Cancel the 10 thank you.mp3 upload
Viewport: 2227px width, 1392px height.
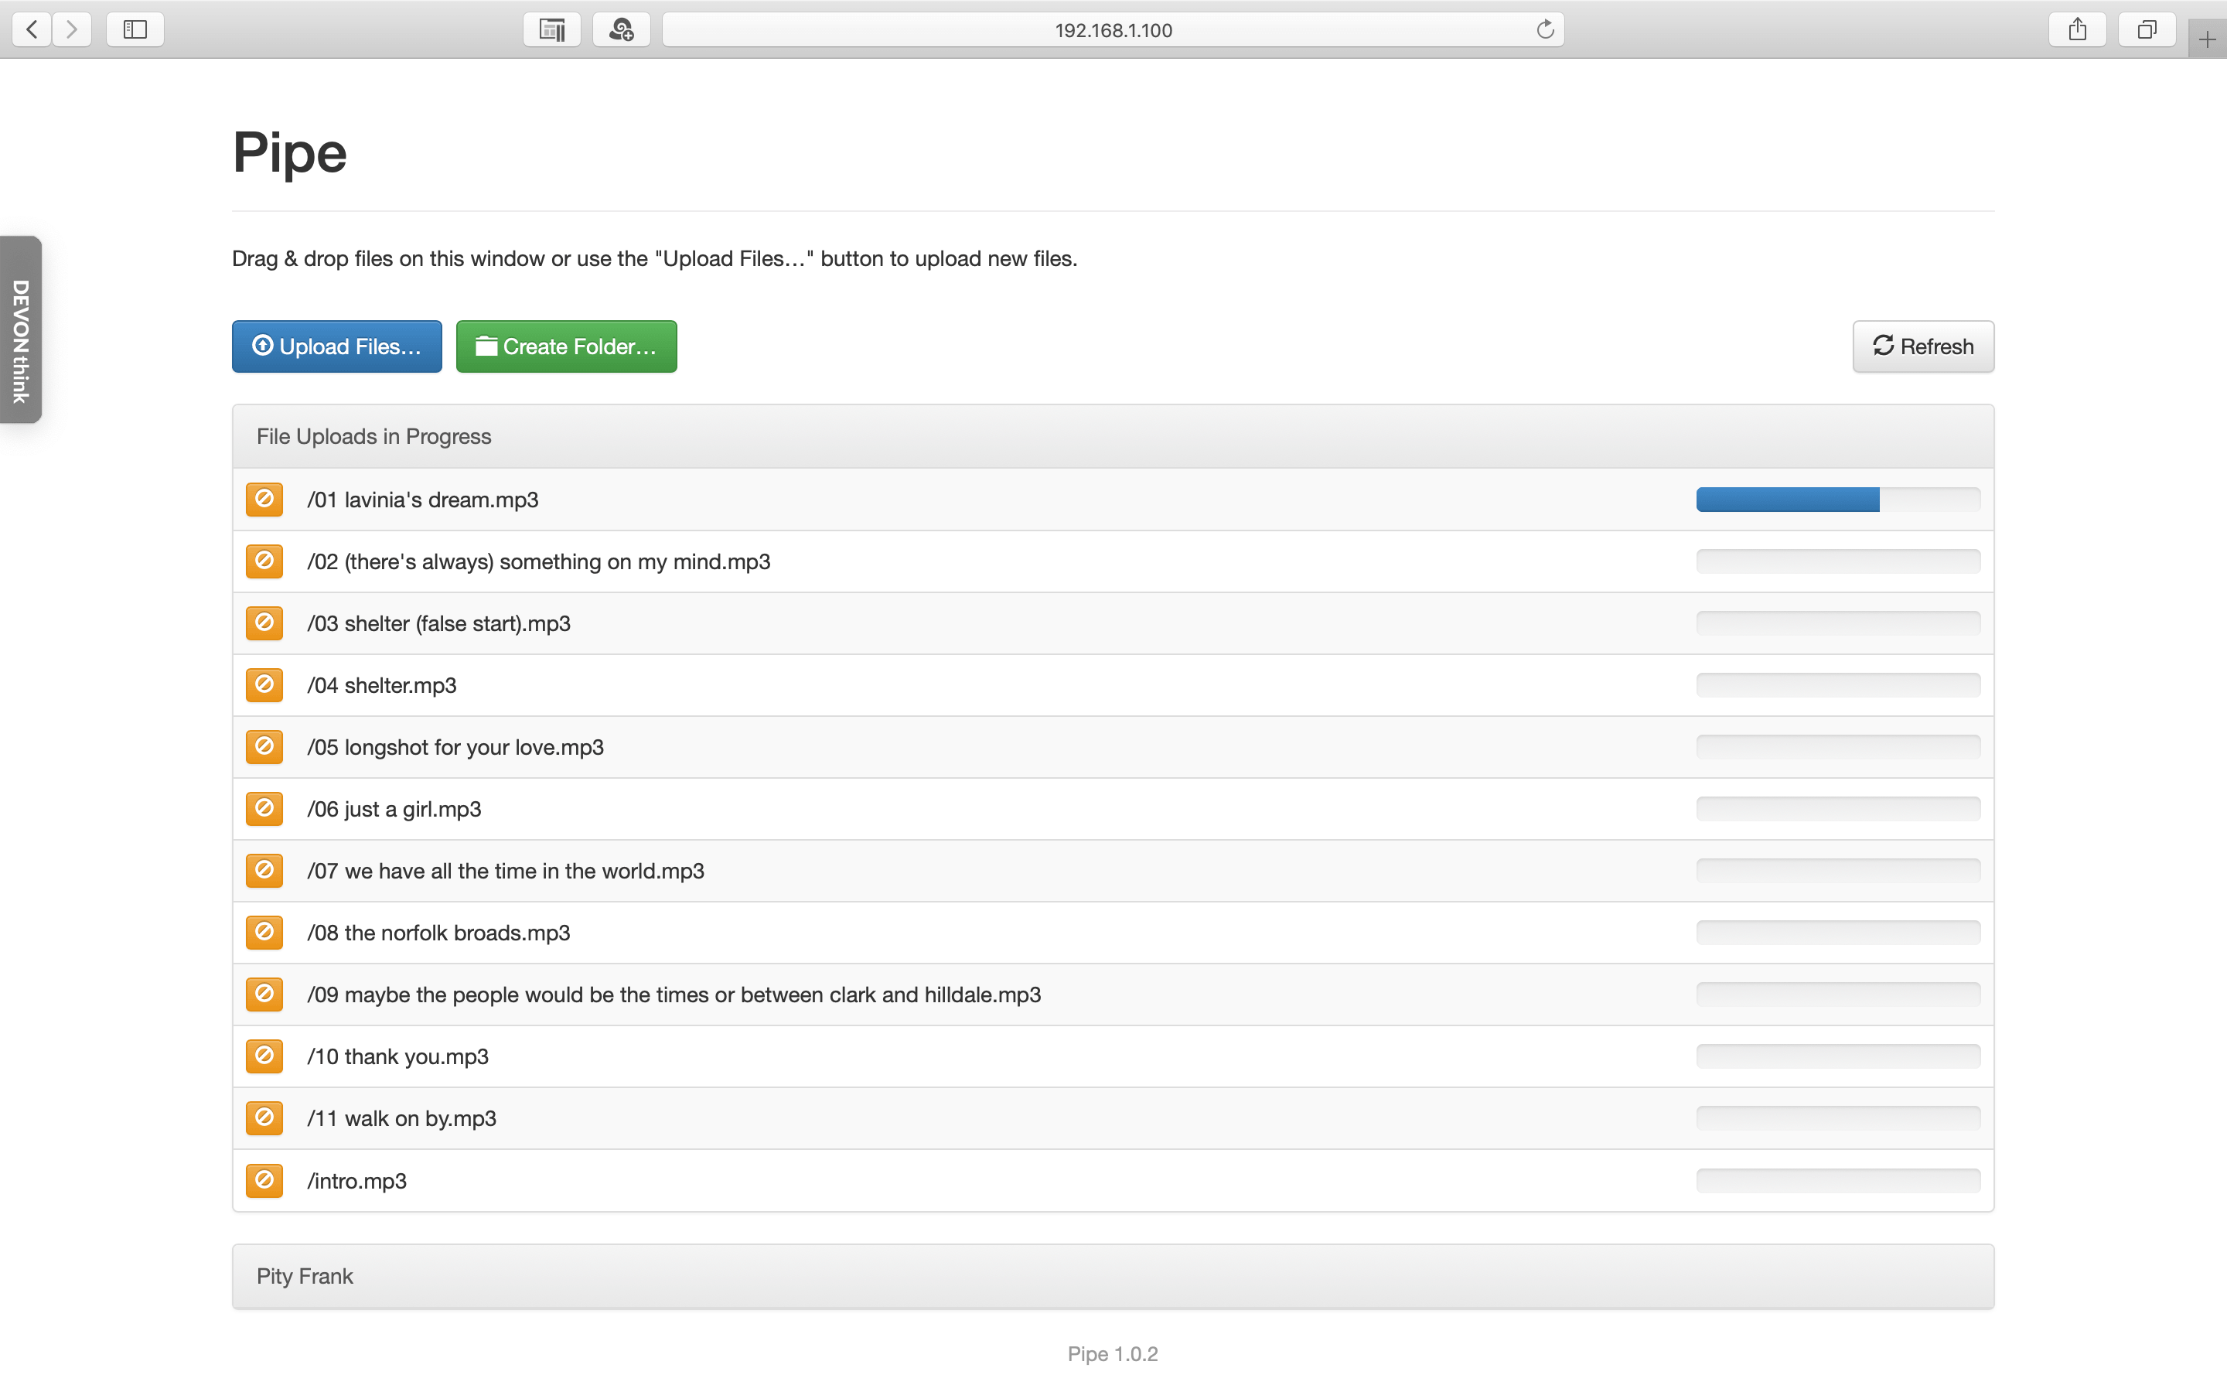click(x=264, y=1056)
